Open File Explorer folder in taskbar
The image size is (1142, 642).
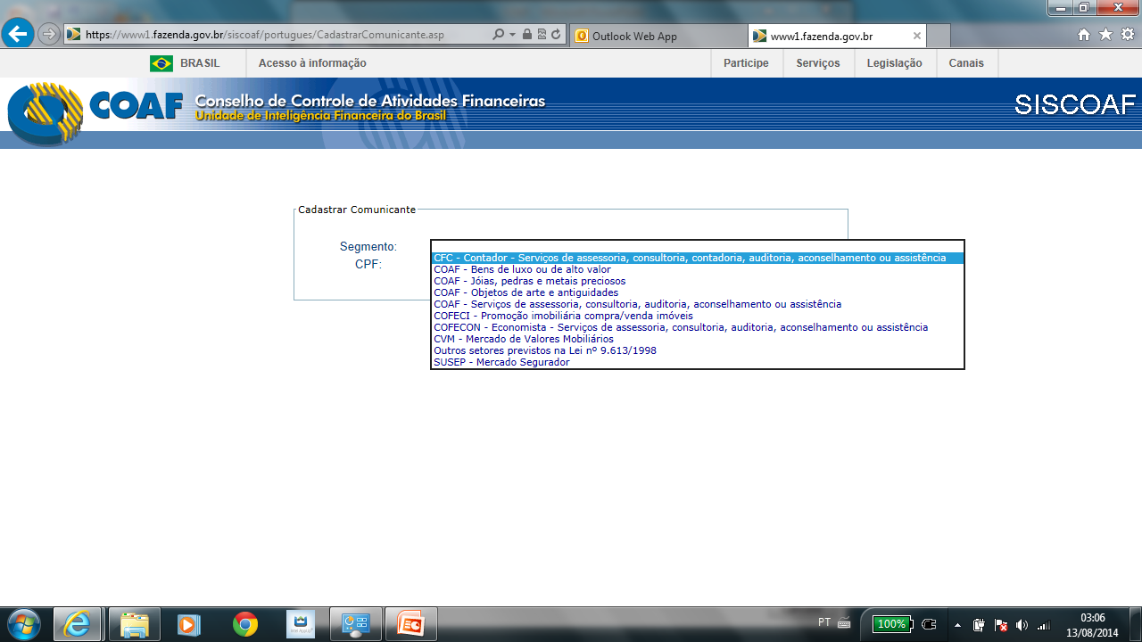tap(134, 624)
